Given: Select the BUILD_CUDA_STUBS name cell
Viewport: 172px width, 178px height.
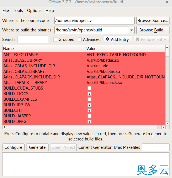Looking at the screenshot, I should click(23, 88).
